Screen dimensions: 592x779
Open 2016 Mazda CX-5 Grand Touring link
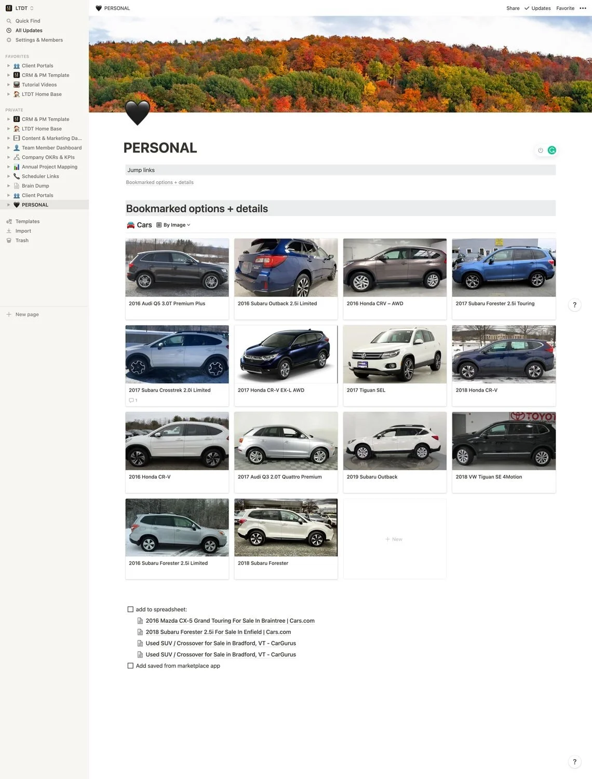(230, 621)
